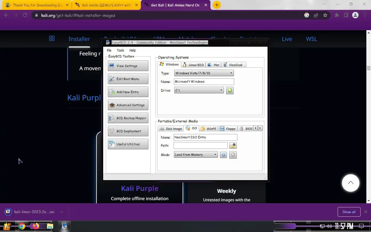Select Live in Kali page navigation
This screenshot has width=371, height=232.
287,39
